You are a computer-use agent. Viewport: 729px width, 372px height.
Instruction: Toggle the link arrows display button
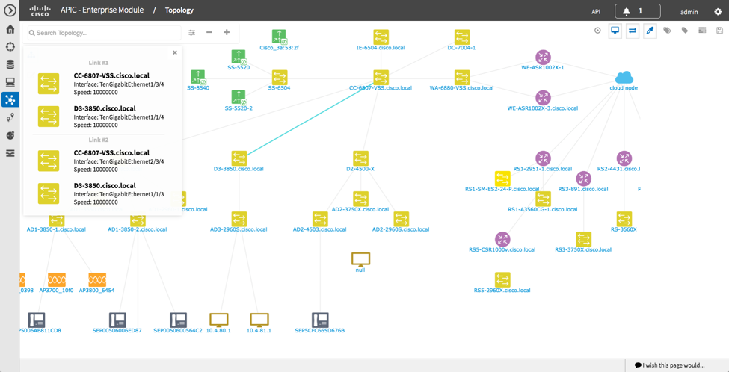tap(632, 31)
